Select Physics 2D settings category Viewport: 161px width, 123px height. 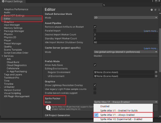coord(10,37)
